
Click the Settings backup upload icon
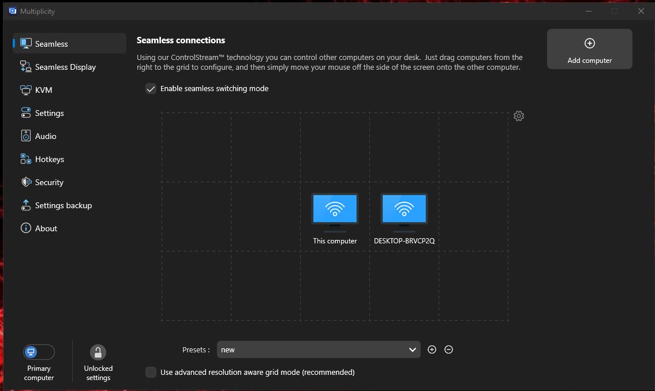click(26, 205)
